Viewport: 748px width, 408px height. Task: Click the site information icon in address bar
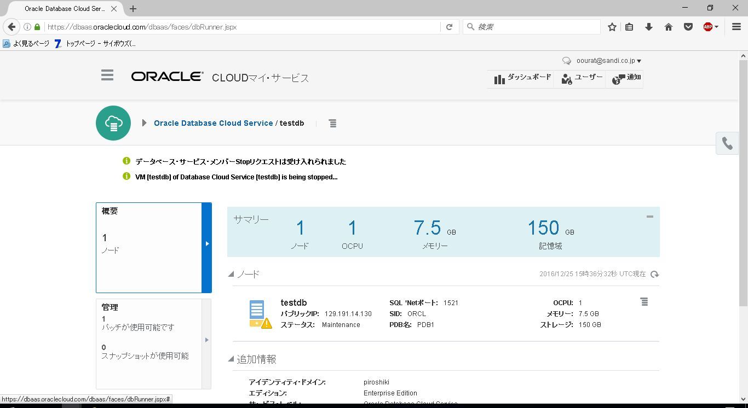click(27, 27)
